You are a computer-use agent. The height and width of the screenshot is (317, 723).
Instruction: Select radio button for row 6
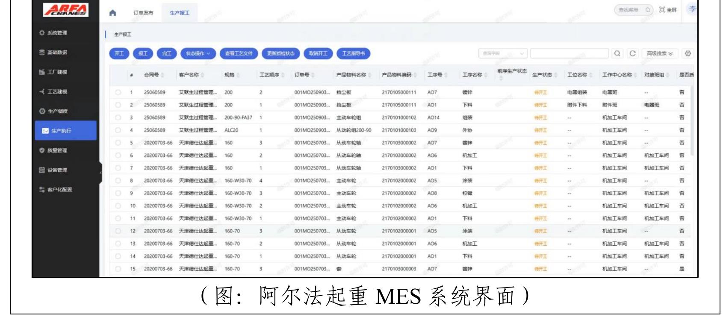click(118, 155)
